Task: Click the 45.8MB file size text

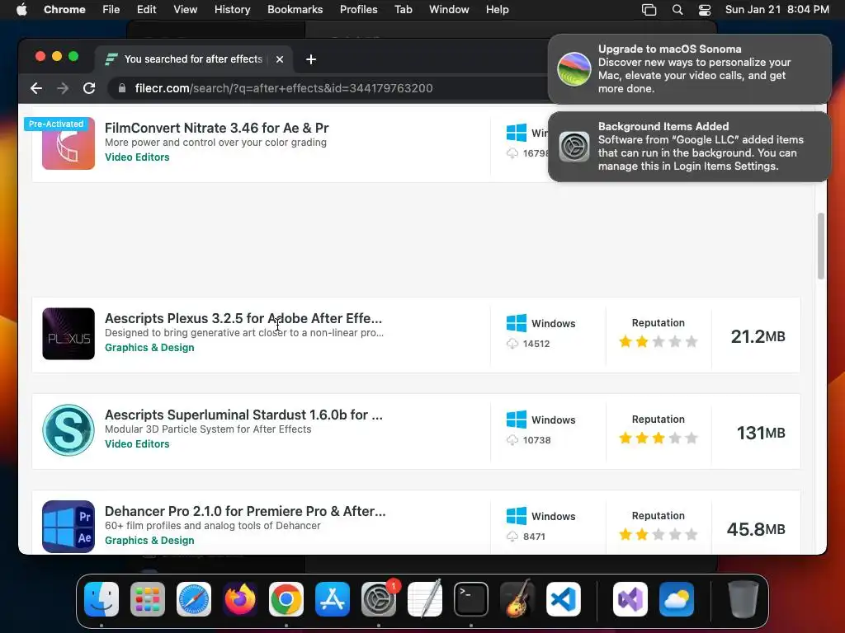Action: click(x=756, y=529)
